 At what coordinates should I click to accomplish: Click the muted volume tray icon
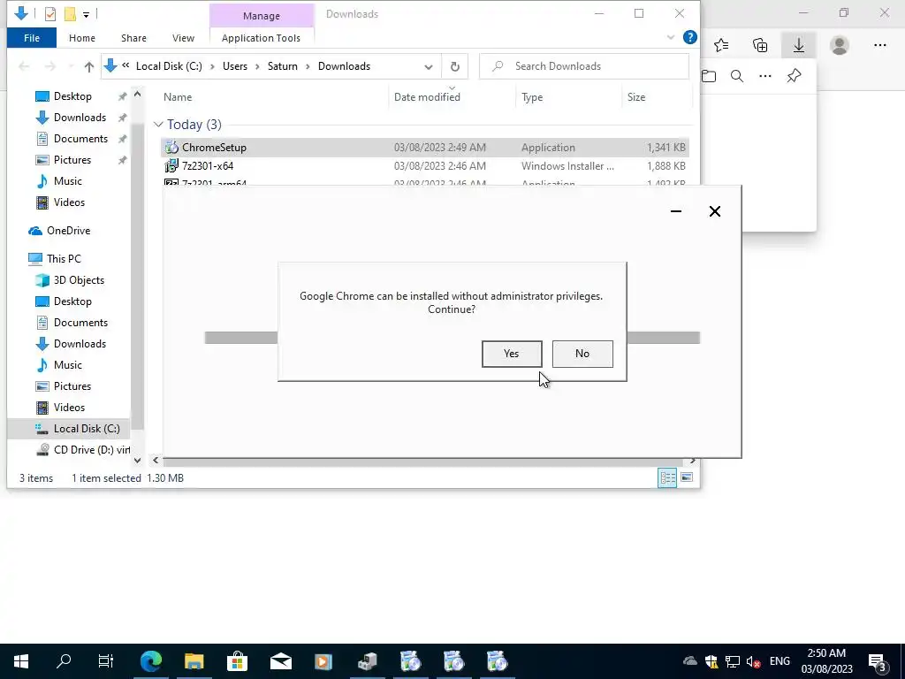pos(753,661)
